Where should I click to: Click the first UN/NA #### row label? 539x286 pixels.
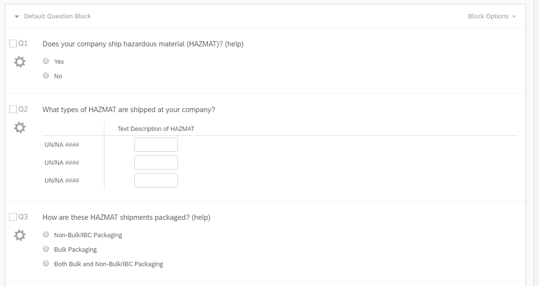(x=62, y=145)
